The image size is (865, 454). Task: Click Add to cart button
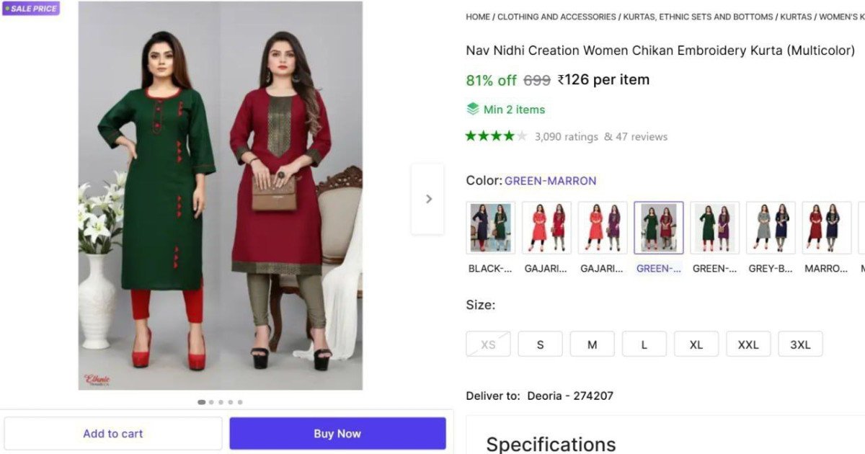113,434
